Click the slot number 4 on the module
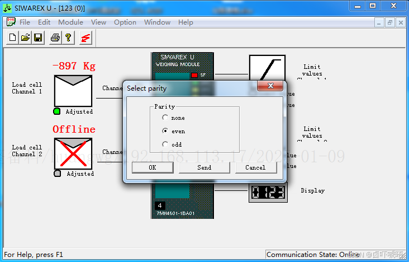 pyautogui.click(x=160, y=205)
